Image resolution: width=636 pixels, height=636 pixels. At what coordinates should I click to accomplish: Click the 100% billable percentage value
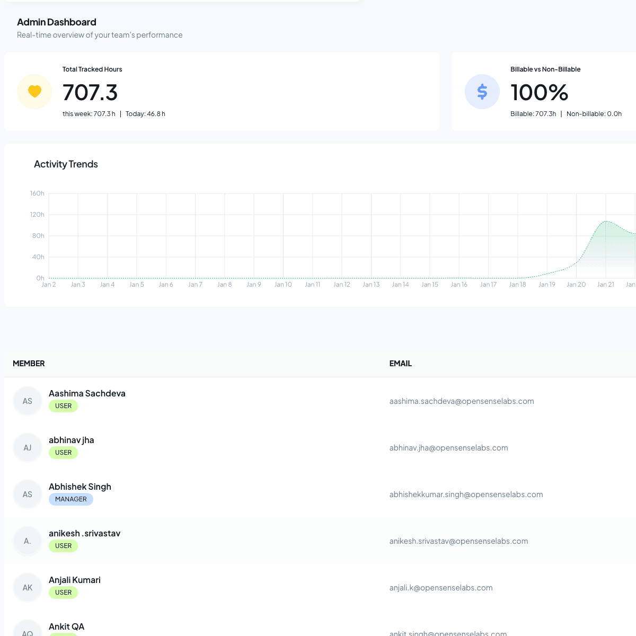(539, 92)
